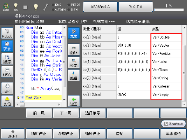Click the AUTOEN status indicator
The width and height of the screenshot is (187, 140).
[x=58, y=10]
